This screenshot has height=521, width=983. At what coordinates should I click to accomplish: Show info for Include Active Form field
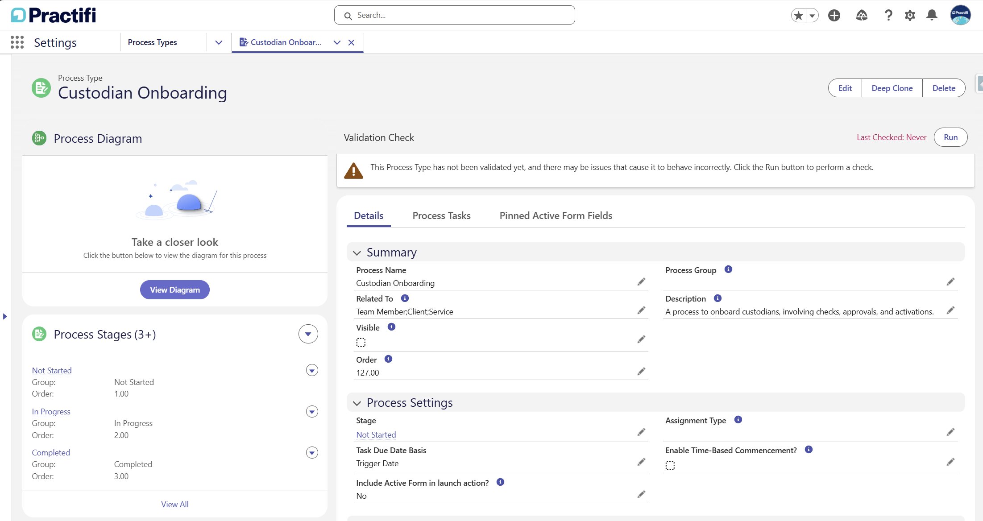coord(500,482)
